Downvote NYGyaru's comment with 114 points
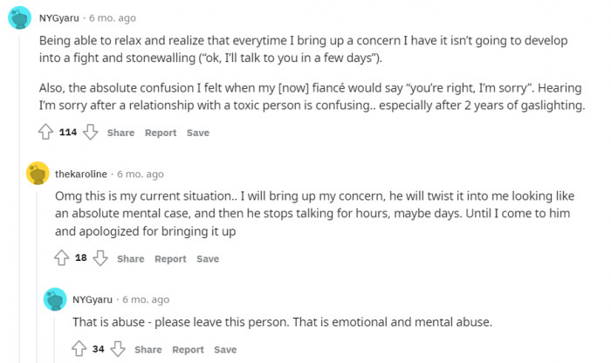 click(x=90, y=133)
